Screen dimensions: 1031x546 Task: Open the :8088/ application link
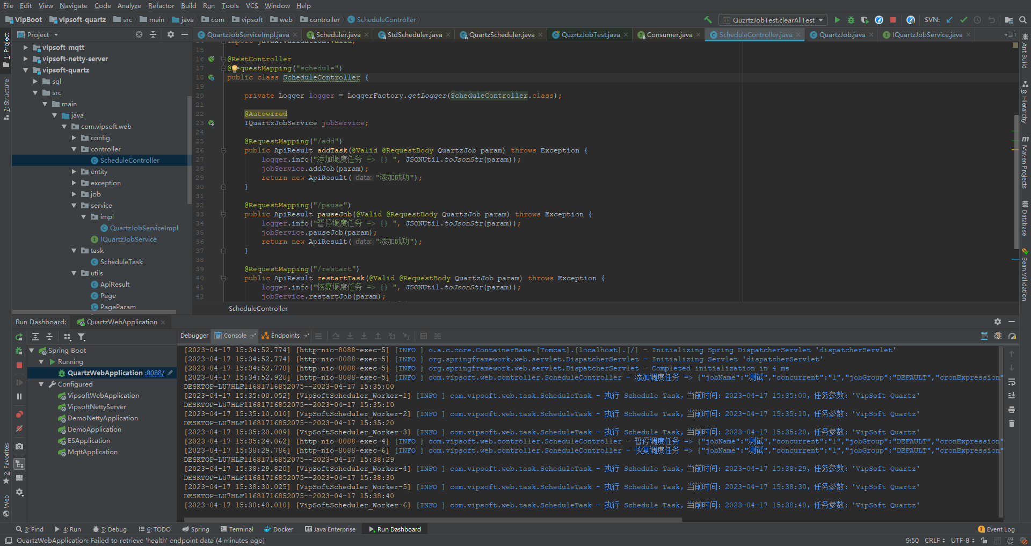(155, 373)
